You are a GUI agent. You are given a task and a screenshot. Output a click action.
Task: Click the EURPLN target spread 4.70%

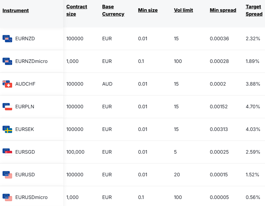253,107
